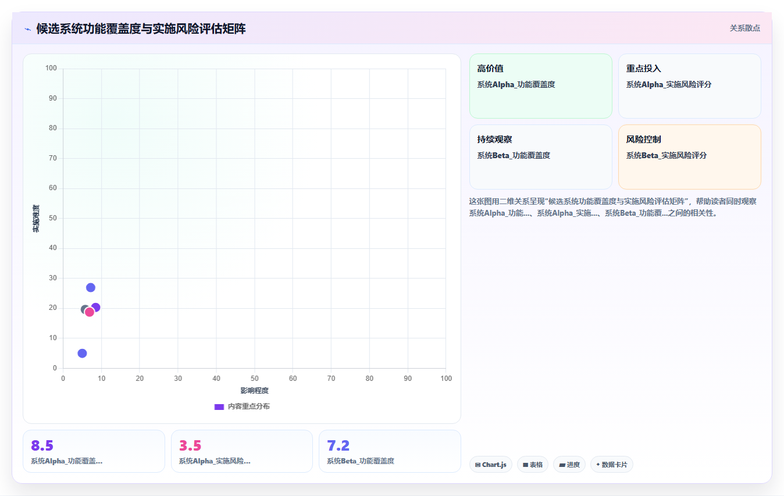
Task: Click the 数据卡片 tag
Action: coord(612,465)
